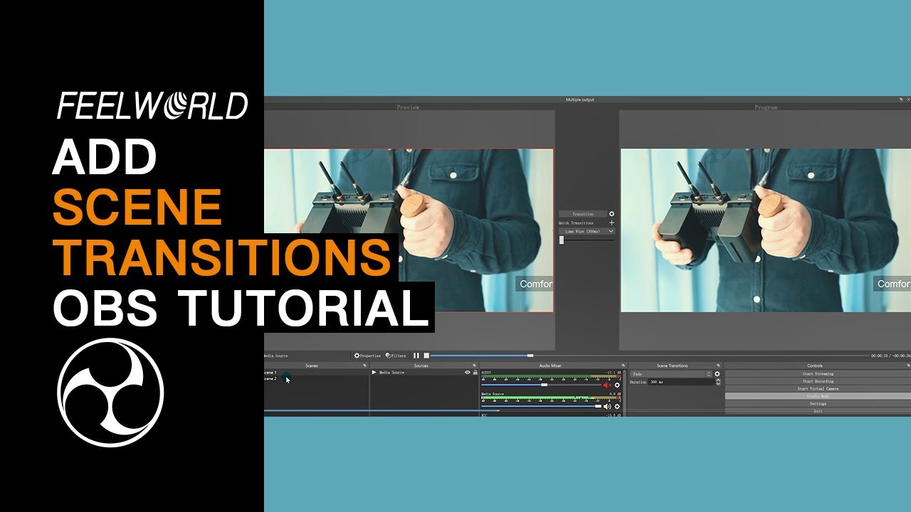Open Media Source audio settings gear

617,407
